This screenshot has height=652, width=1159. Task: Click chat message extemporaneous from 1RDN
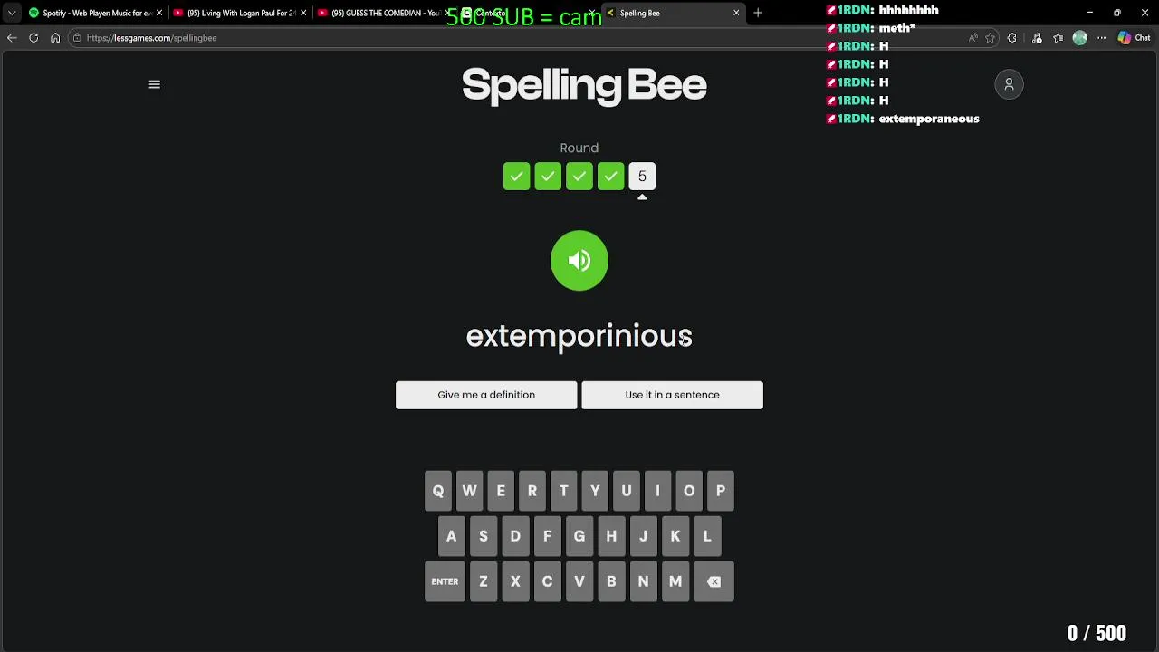(x=929, y=119)
